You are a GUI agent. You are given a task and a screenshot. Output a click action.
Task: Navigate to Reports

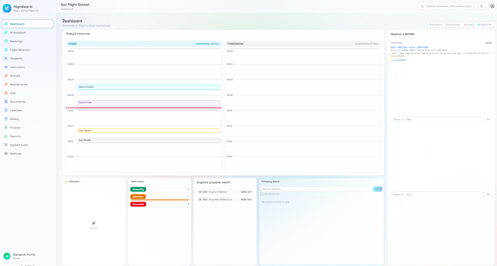point(28,136)
